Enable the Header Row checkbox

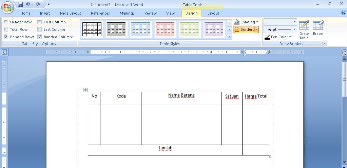(6, 22)
